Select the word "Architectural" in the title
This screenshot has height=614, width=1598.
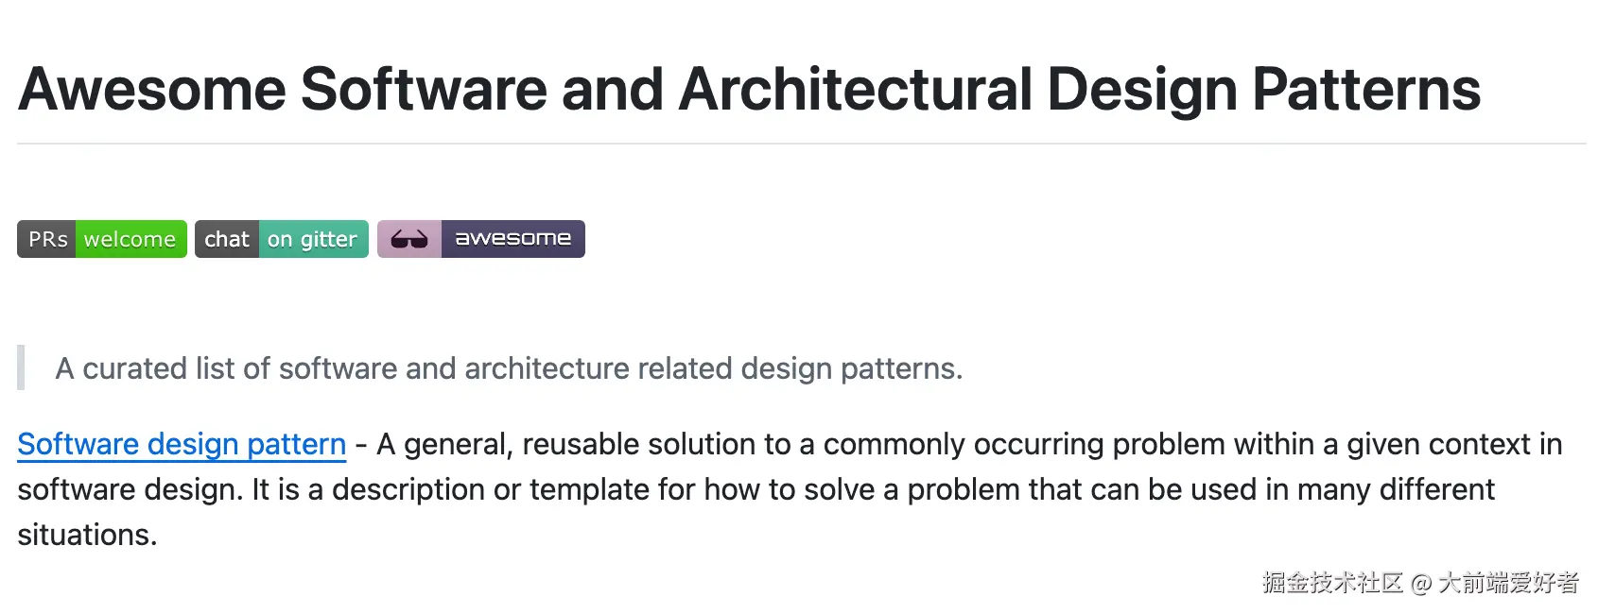pyautogui.click(x=855, y=90)
